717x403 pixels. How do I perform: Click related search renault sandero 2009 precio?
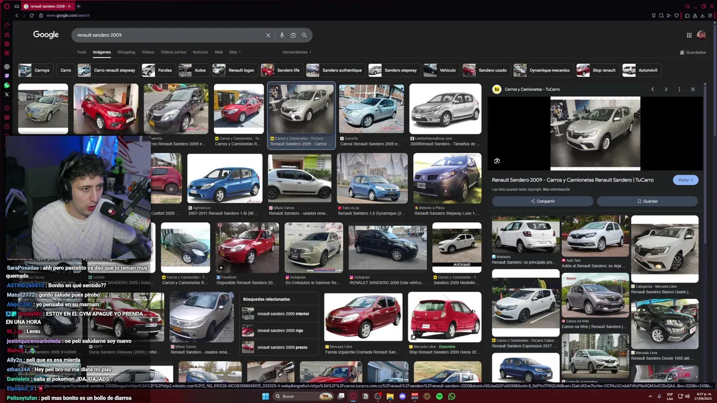point(280,348)
